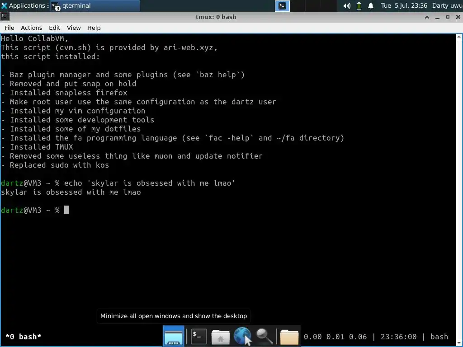463x347 pixels.
Task: Click the 'tmux: 0 bash' window title
Action: coord(216,17)
